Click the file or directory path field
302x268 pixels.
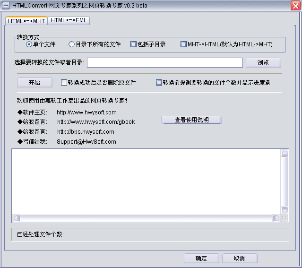(165, 62)
